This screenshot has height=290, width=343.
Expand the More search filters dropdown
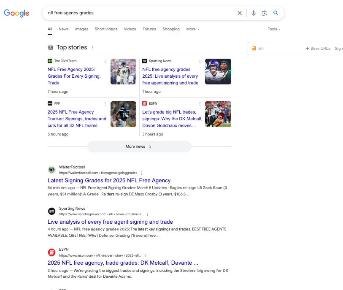click(x=193, y=29)
